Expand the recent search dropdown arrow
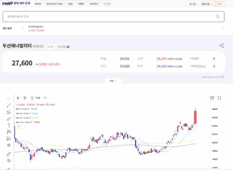 [x=22, y=28]
